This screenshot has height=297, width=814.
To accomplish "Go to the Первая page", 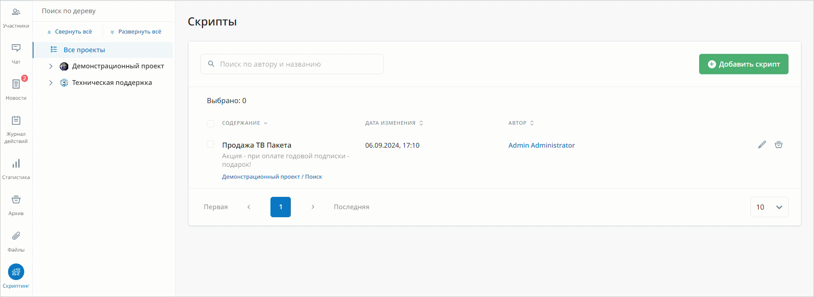I will tap(216, 207).
